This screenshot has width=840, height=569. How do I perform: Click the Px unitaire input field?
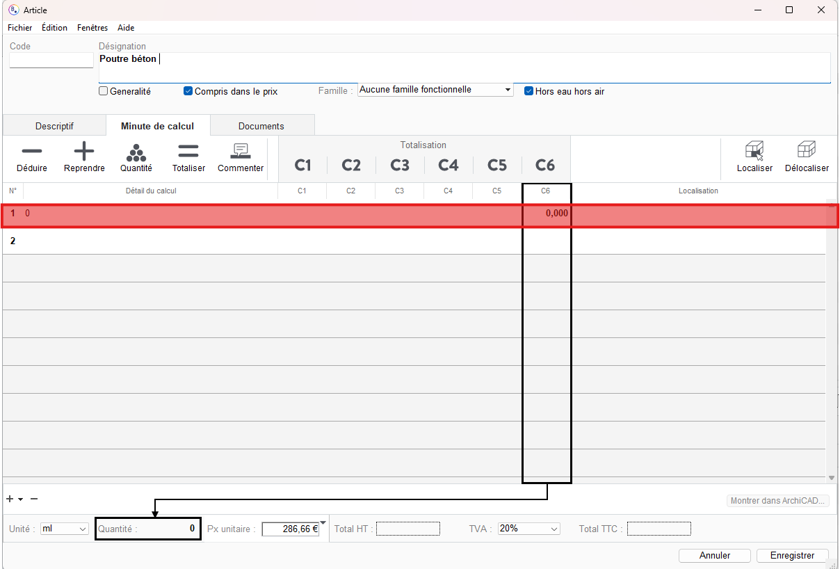[290, 529]
